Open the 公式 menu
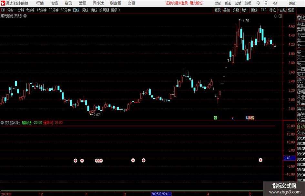 coord(238,3)
